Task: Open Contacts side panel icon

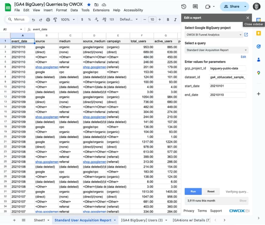Action: pos(259,59)
